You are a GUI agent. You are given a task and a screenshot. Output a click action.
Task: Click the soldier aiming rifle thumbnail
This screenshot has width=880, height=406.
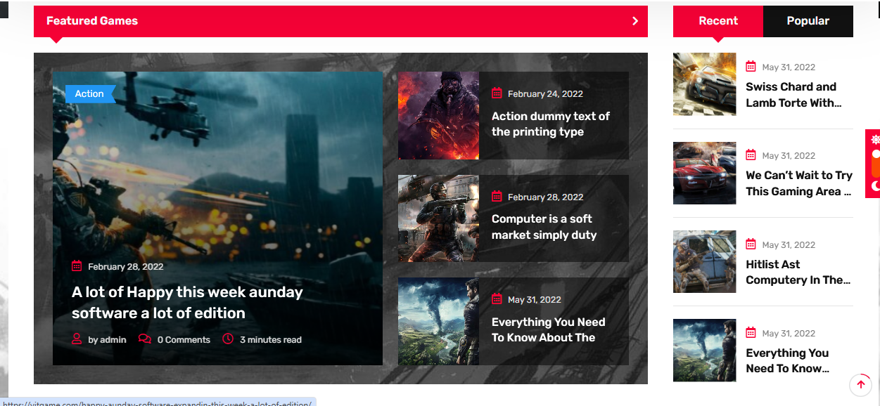click(x=438, y=218)
